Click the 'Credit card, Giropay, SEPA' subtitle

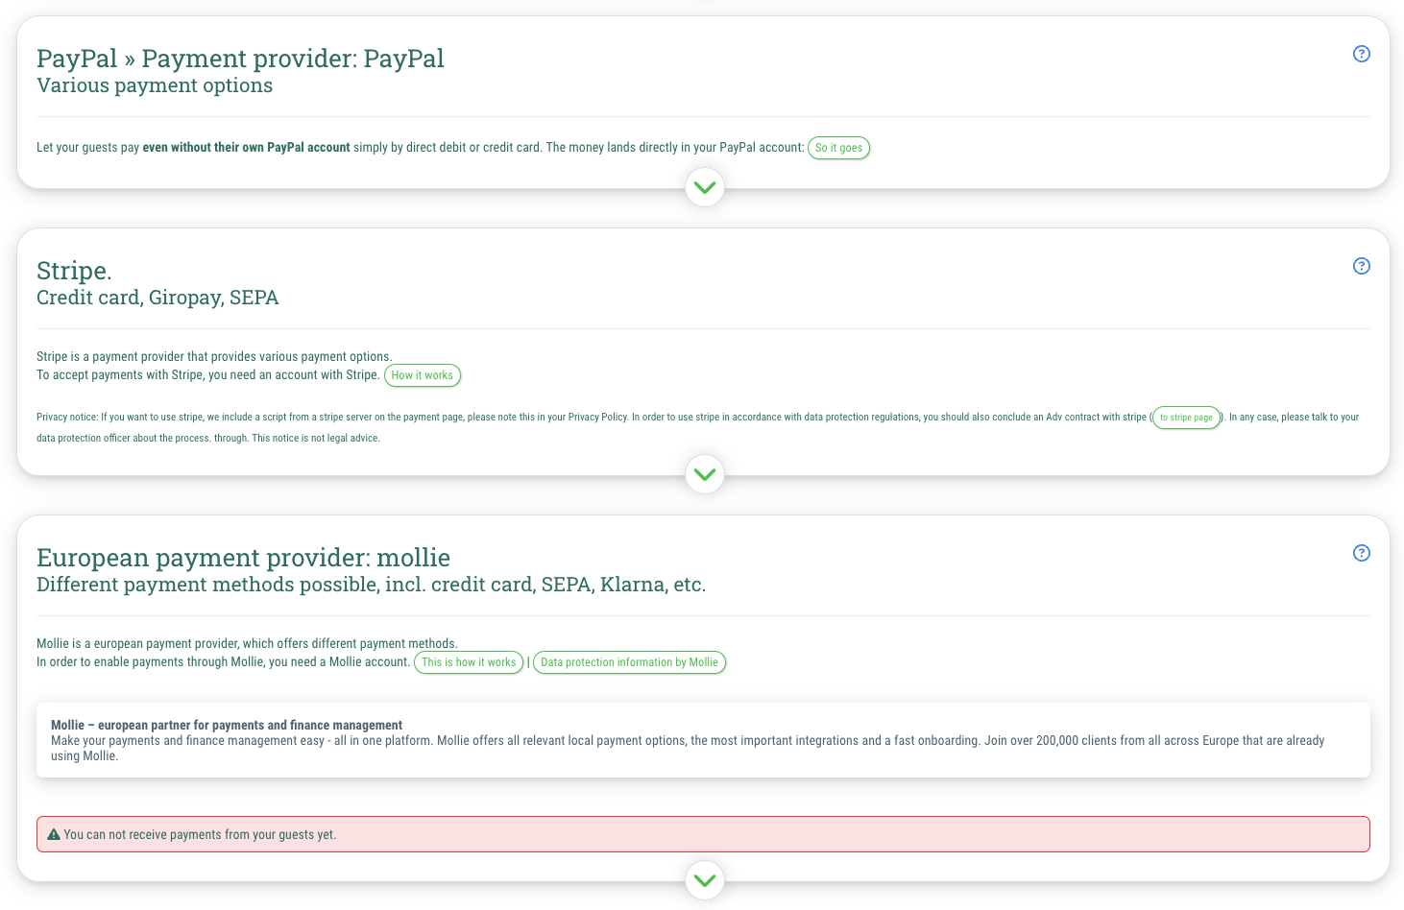pyautogui.click(x=157, y=298)
